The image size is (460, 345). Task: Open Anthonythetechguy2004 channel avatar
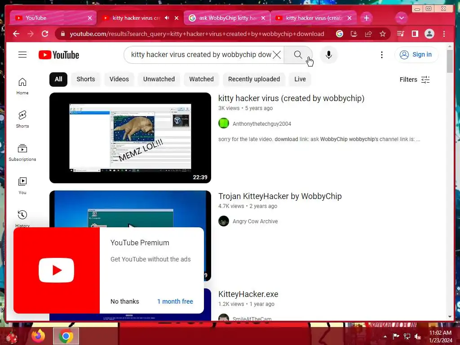tap(224, 123)
